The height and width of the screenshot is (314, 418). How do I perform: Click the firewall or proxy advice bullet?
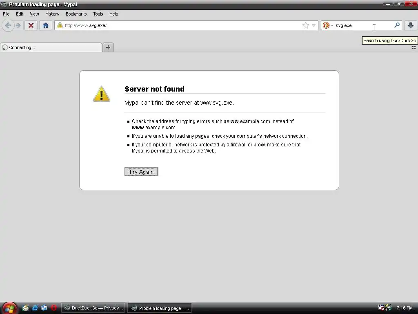(x=216, y=148)
